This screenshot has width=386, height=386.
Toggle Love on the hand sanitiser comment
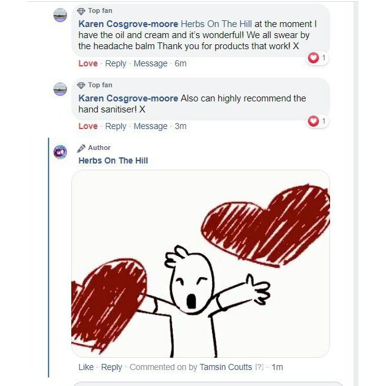(x=88, y=126)
